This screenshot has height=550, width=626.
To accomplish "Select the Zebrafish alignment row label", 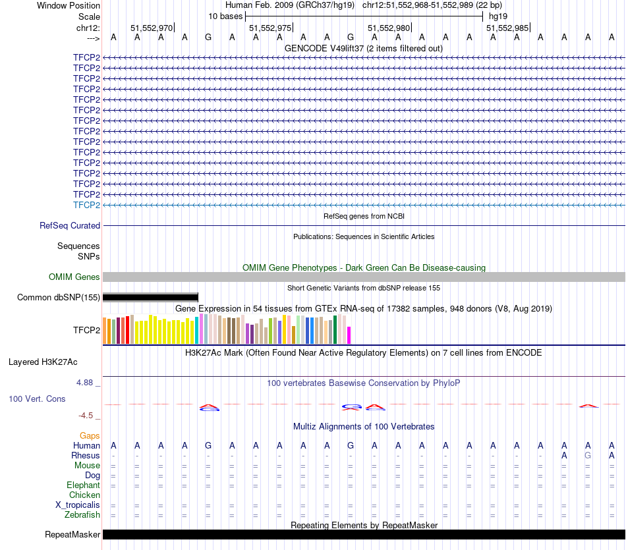I will coord(82,515).
